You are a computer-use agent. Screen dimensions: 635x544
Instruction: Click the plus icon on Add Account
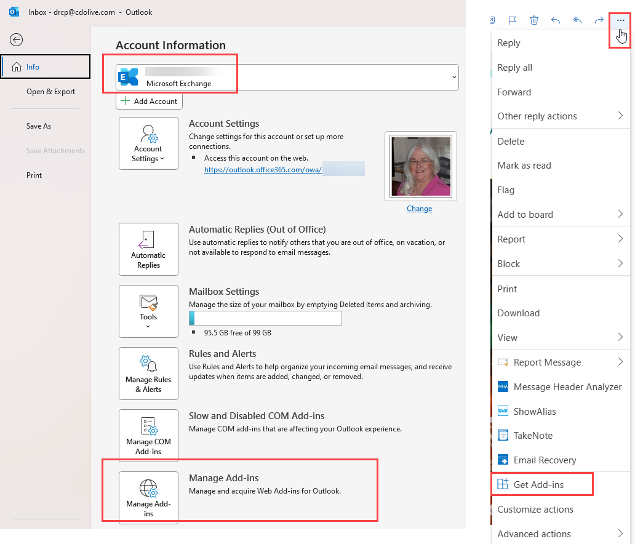(x=126, y=101)
